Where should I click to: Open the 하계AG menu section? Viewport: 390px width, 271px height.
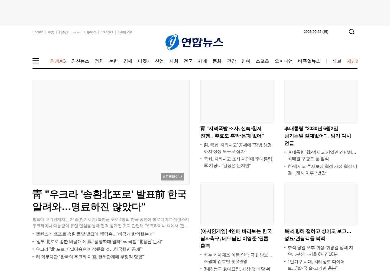[x=58, y=61]
